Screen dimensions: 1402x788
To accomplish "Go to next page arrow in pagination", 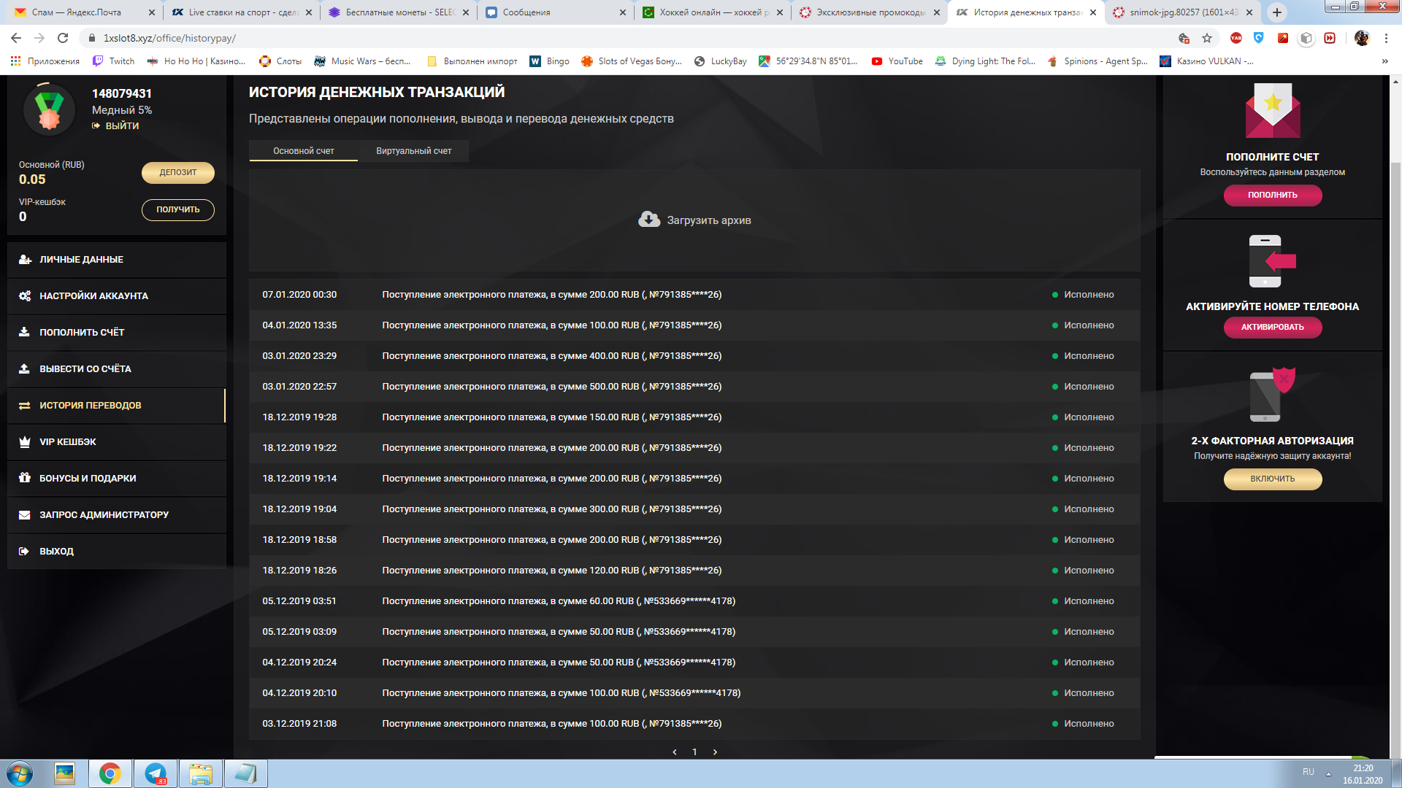I will click(x=715, y=752).
